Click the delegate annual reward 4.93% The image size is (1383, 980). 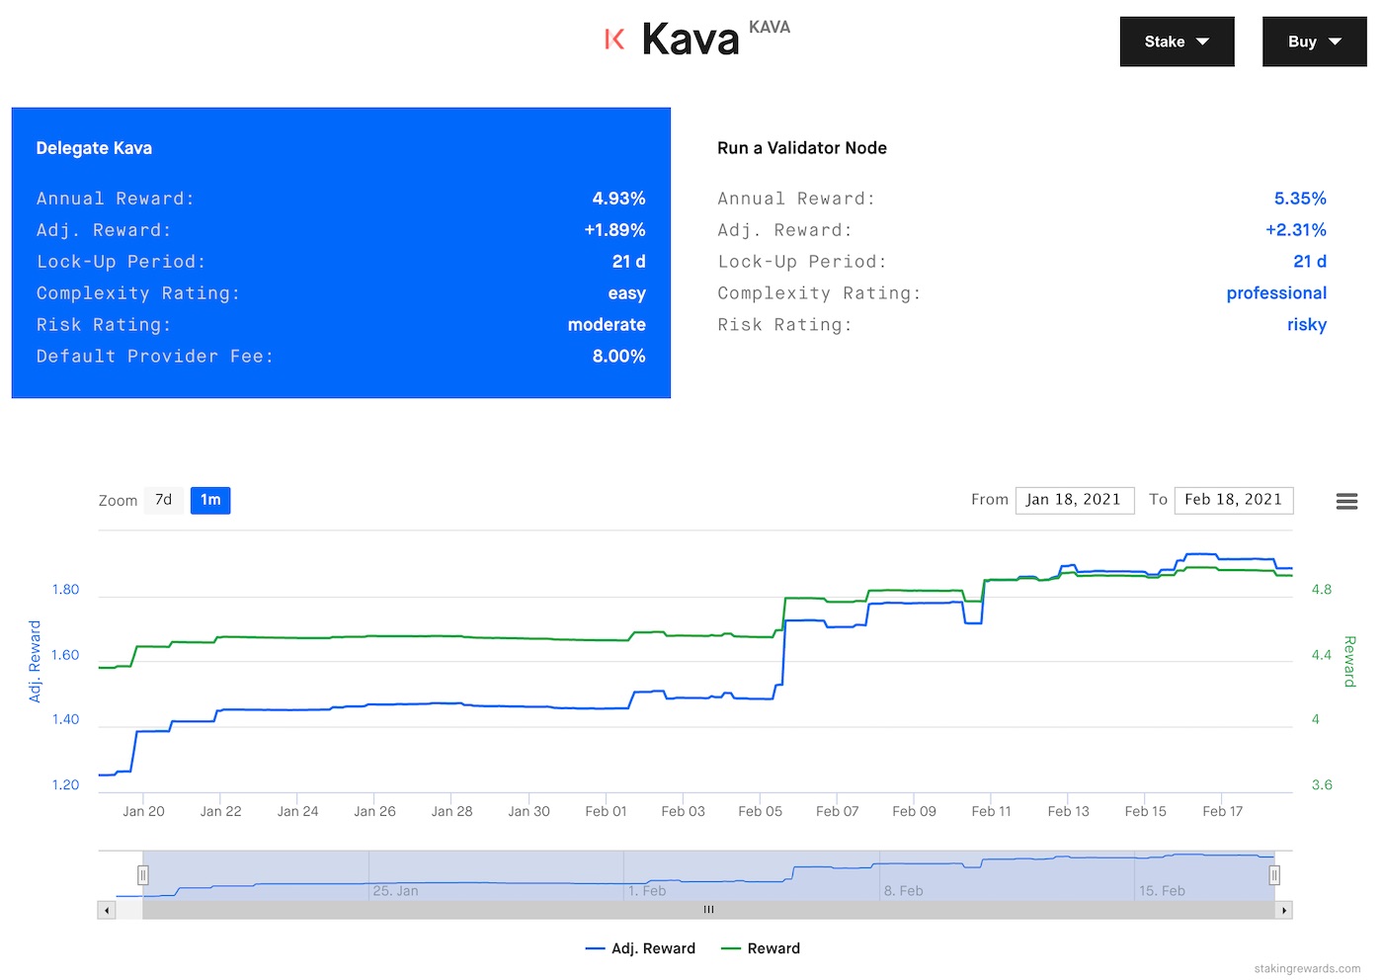[618, 199]
